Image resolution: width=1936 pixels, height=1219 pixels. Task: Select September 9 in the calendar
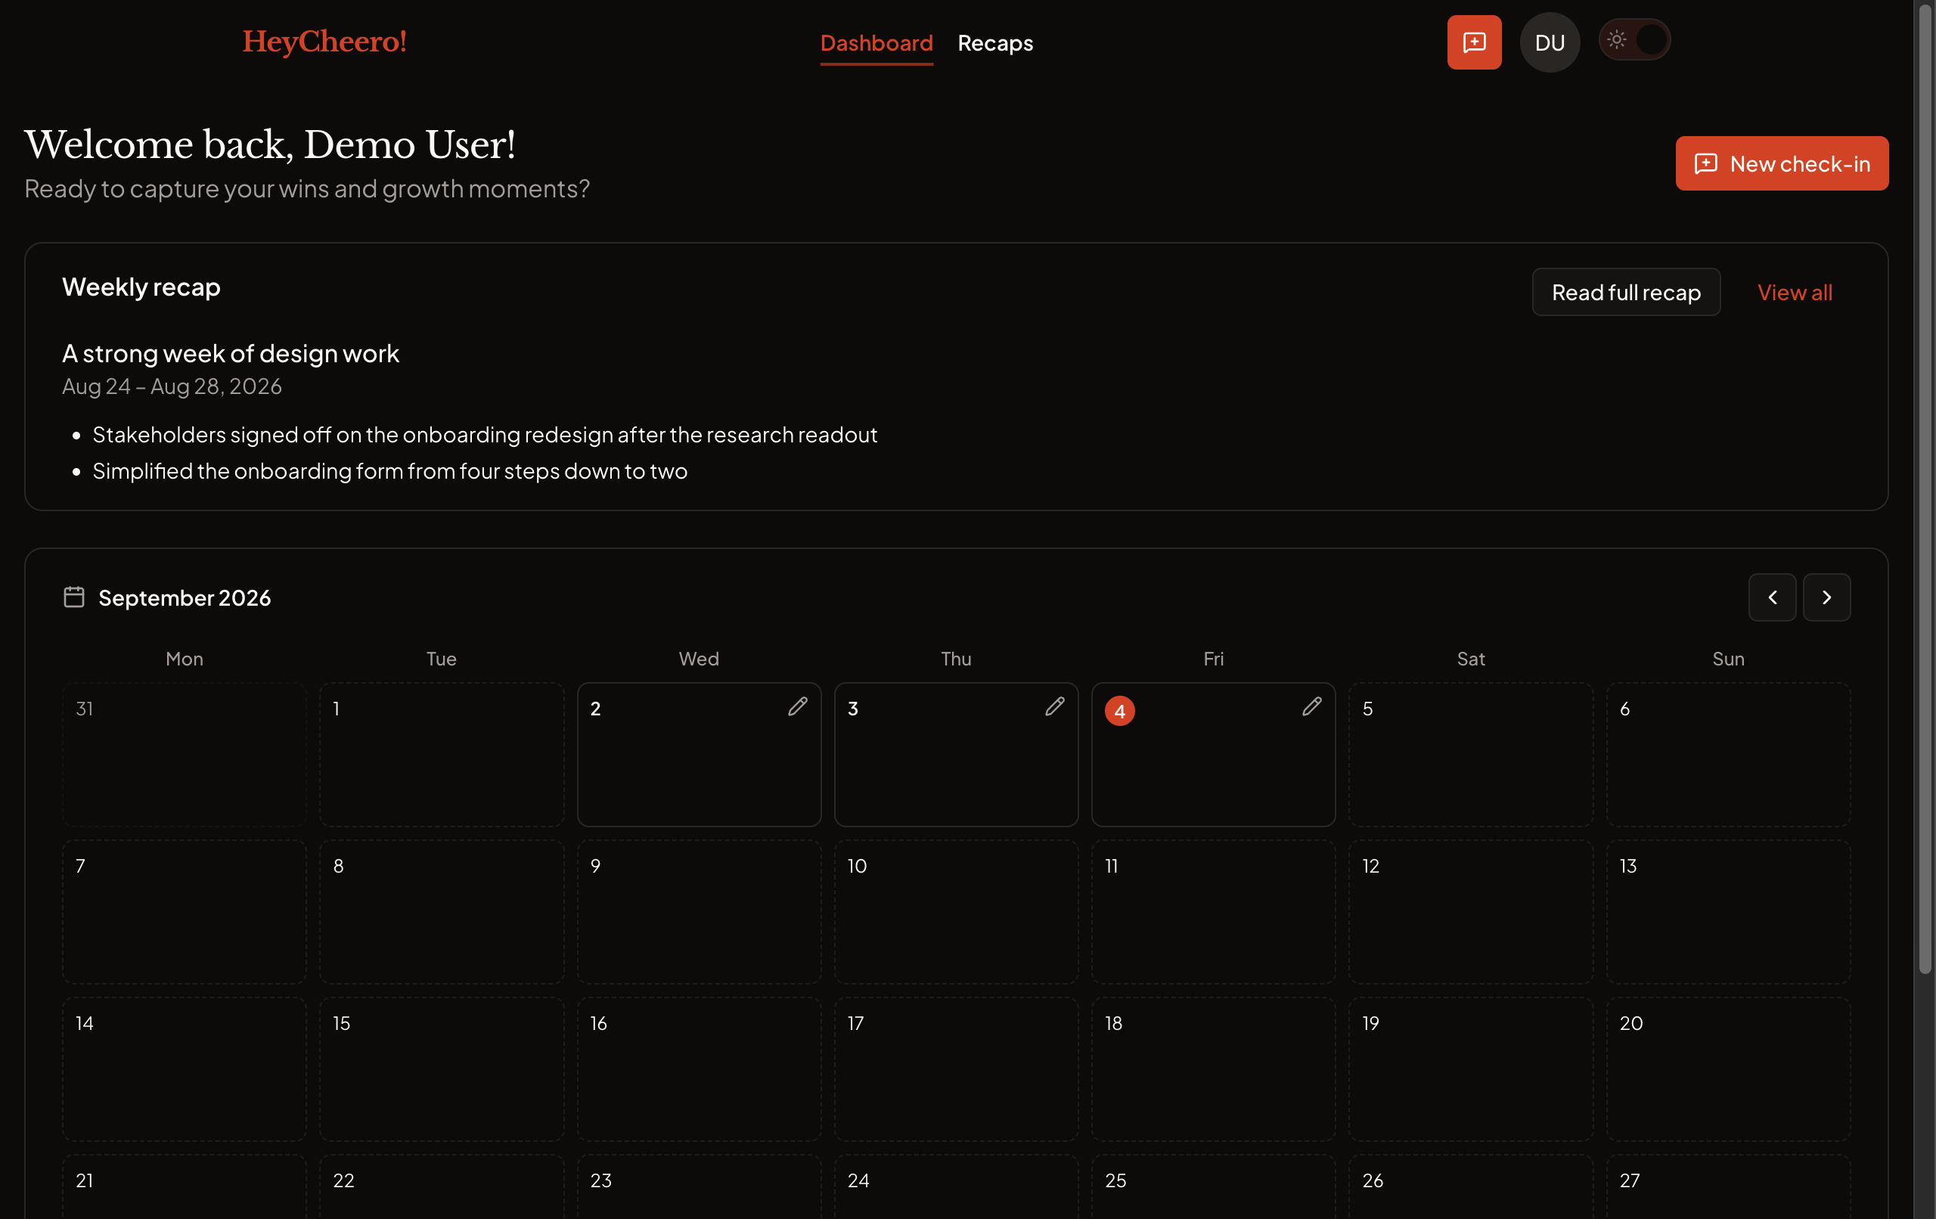(x=699, y=912)
